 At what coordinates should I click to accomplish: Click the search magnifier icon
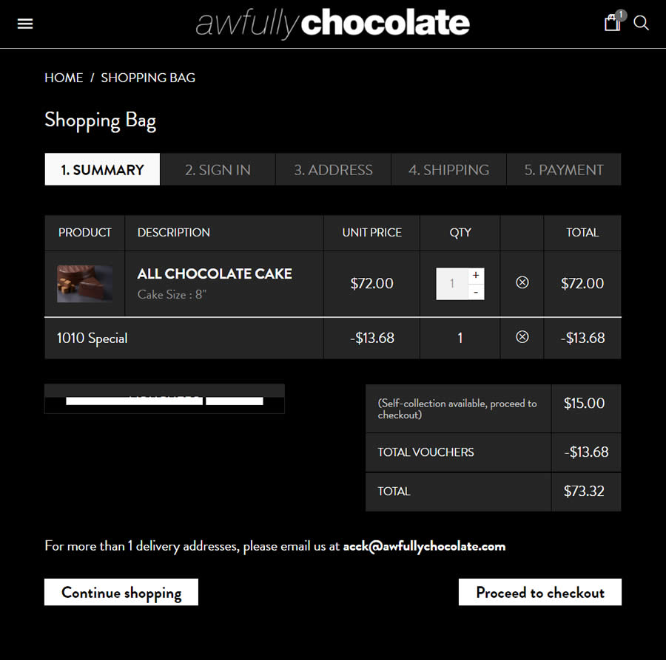(641, 23)
